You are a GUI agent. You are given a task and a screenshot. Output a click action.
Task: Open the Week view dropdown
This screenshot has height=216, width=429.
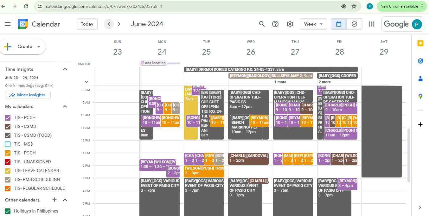313,24
